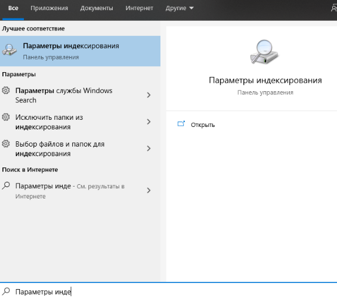
Task: Click the feedback person icon at top right
Action: (334, 8)
